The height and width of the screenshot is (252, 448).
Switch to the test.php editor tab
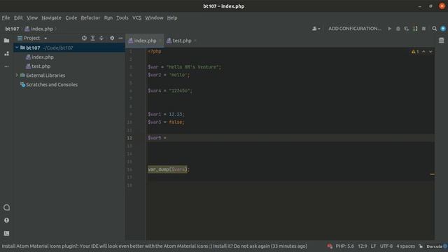coord(181,41)
